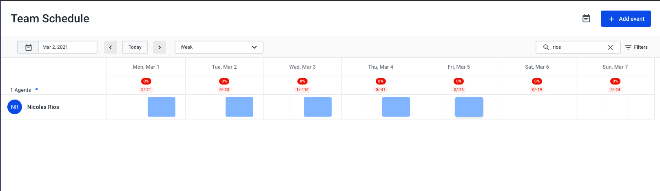Go to previous week with left chevron
The height and width of the screenshot is (191, 660).
pyautogui.click(x=111, y=47)
